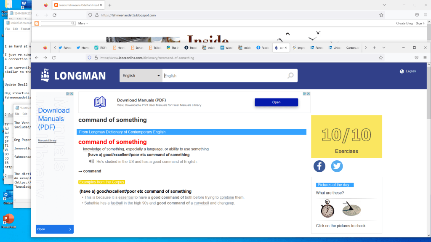Image resolution: width=431 pixels, height=242 pixels.
Task: Click the Blogger icon in the back blog window
Action: tap(37, 24)
